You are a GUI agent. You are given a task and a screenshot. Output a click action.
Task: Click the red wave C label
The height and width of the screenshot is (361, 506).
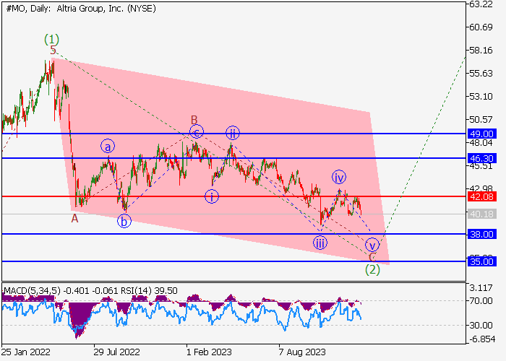pyautogui.click(x=372, y=257)
